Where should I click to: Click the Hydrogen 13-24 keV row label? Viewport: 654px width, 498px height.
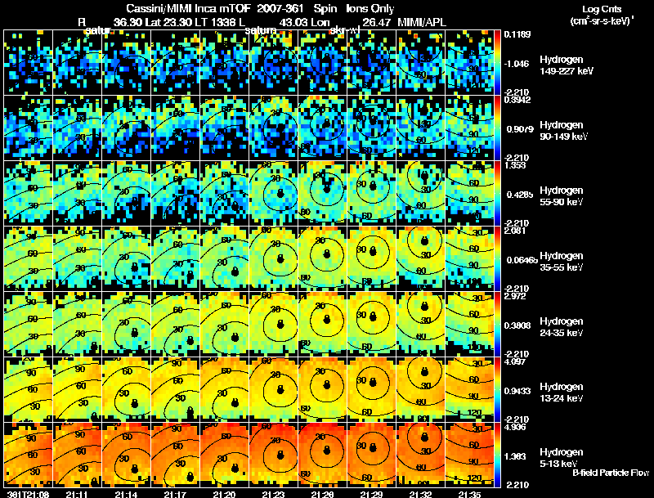562,393
